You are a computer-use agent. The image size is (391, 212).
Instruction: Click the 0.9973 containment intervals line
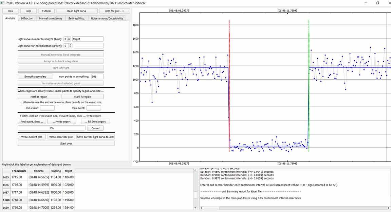[x=237, y=178]
